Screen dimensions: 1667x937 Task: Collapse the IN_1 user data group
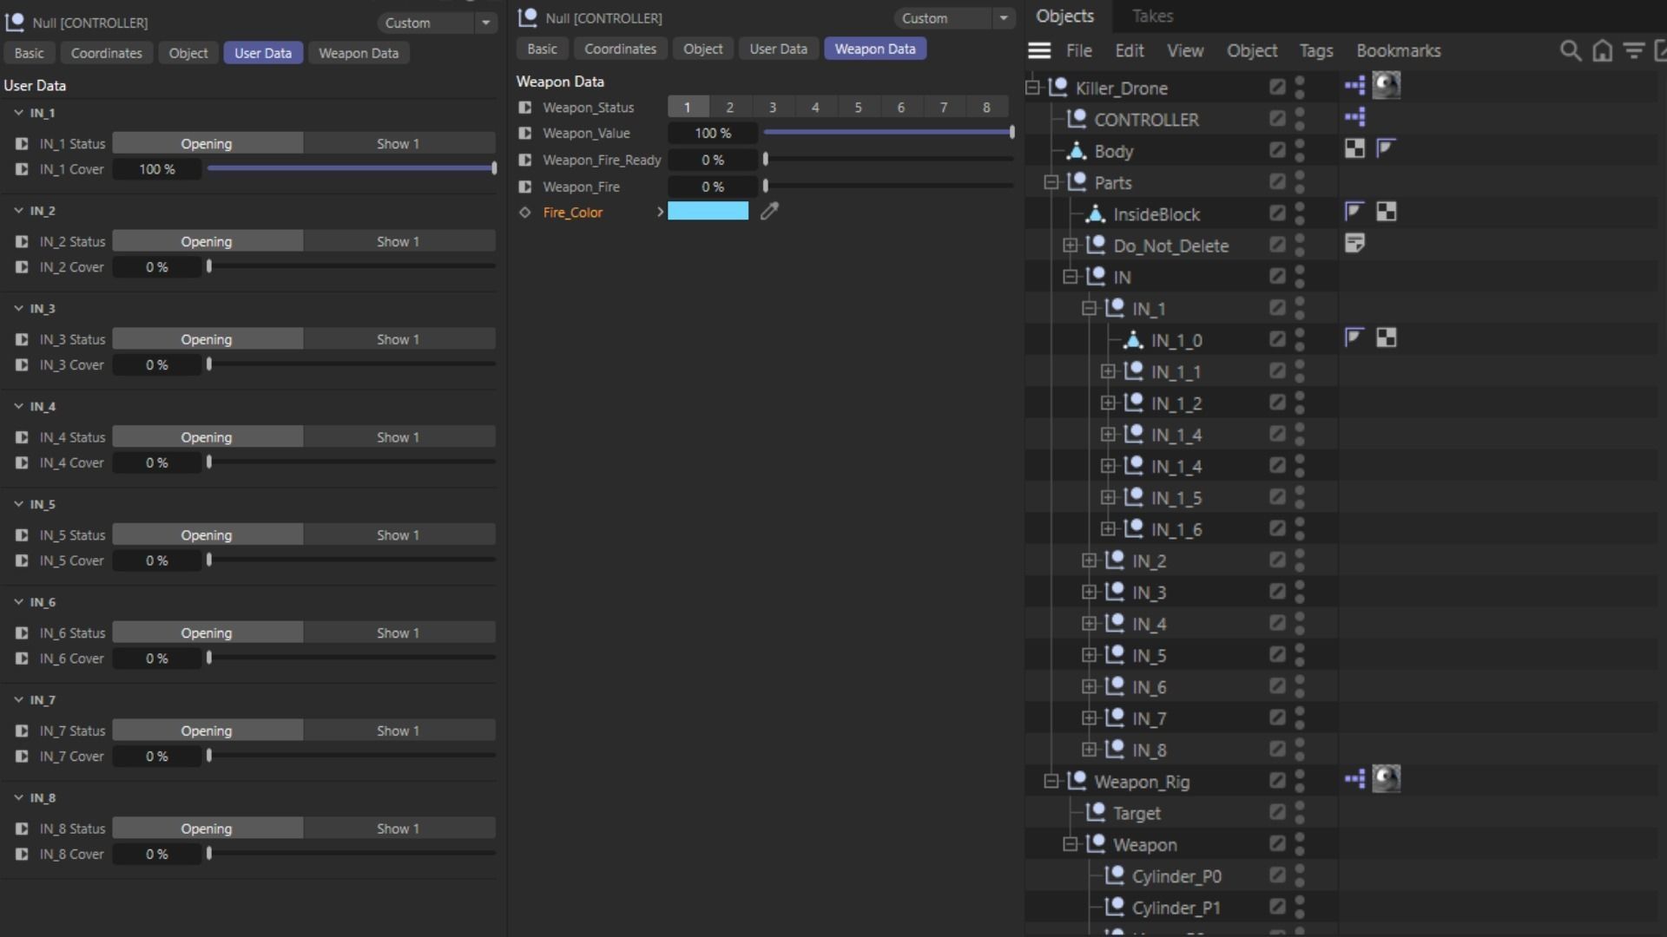click(x=19, y=113)
